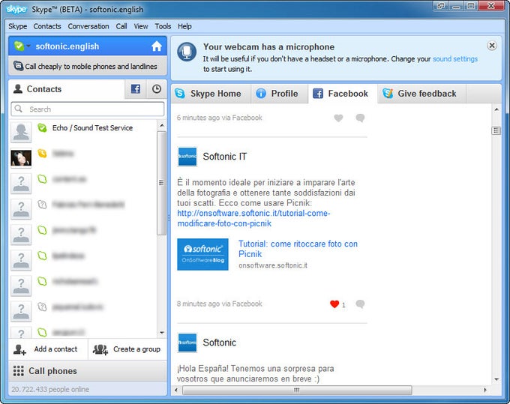Click the Skype home house icon

(x=157, y=46)
